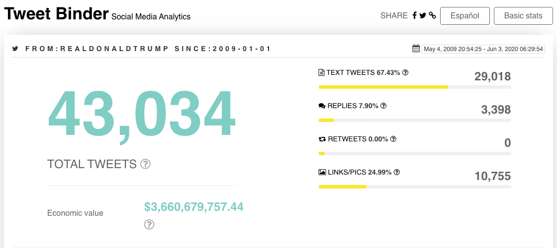Open the calendar icon beside date range
The width and height of the screenshot is (557, 248).
(x=416, y=49)
